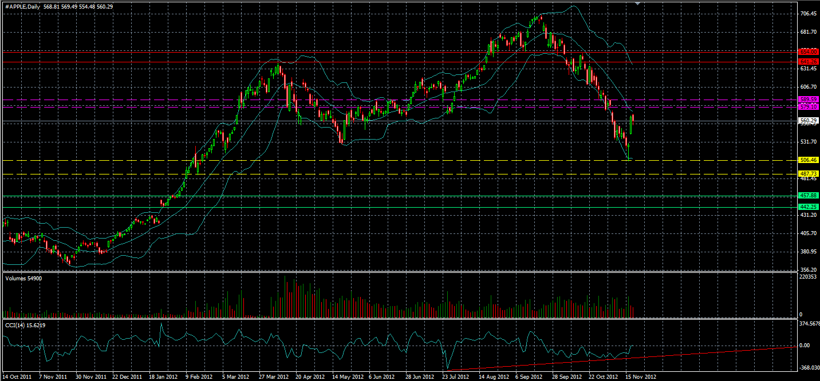This screenshot has width=820, height=381.
Task: Click the 22 Dec 2011 date label
Action: pyautogui.click(x=127, y=378)
